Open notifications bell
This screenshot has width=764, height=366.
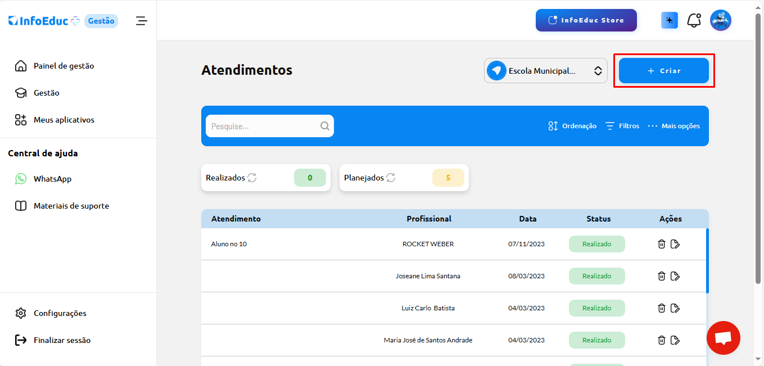[694, 21]
